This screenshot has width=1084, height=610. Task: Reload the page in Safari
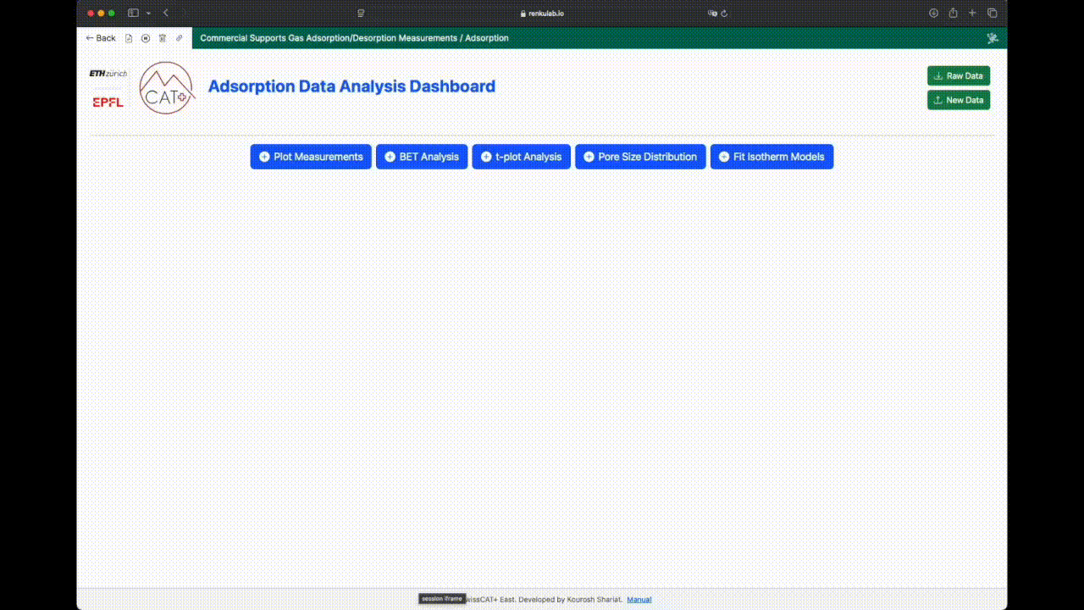click(x=725, y=13)
